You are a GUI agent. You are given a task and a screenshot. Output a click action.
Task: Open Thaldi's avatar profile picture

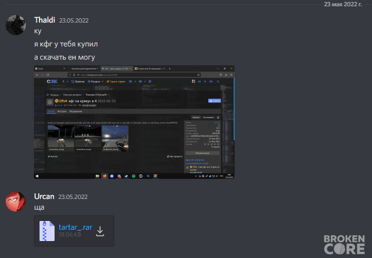tap(16, 25)
